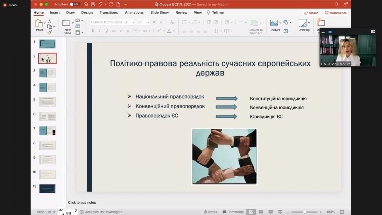The height and width of the screenshot is (215, 382).
Task: Click the Cut scissors icon
Action: click(50, 21)
